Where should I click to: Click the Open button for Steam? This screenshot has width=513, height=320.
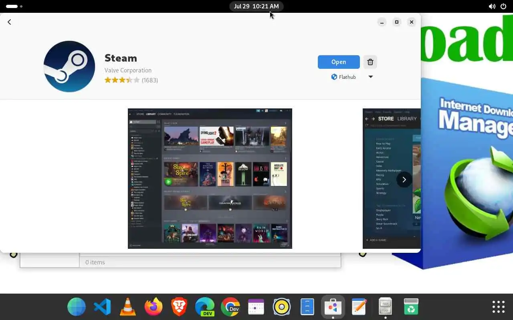(x=339, y=62)
